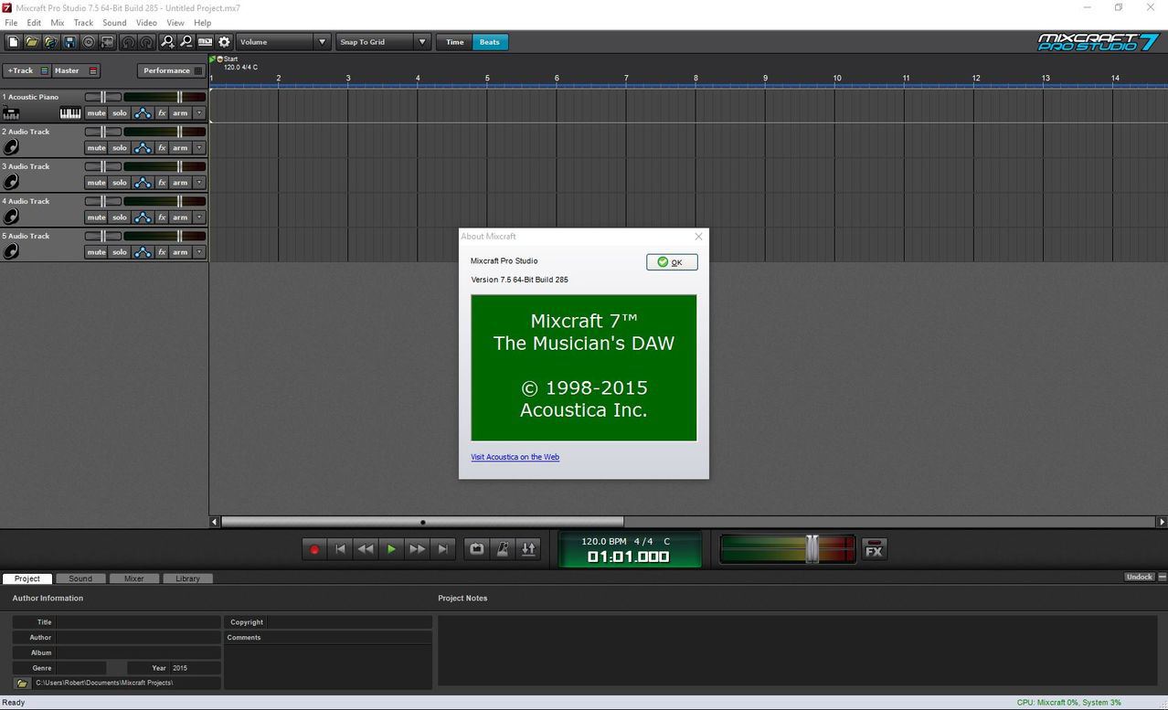Arm the 3 Audio Track for recording
This screenshot has width=1168, height=710.
[x=180, y=183]
